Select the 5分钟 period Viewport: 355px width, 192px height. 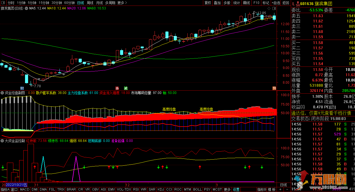pos(32,3)
